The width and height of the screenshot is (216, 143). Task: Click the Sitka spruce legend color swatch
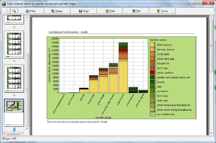pyautogui.click(x=152, y=45)
